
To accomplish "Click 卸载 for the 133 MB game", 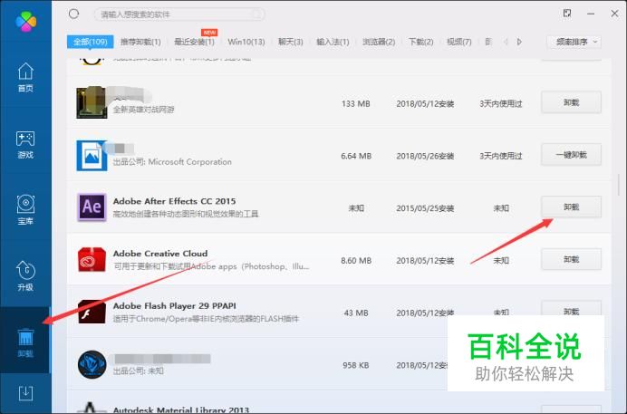I will 571,101.
